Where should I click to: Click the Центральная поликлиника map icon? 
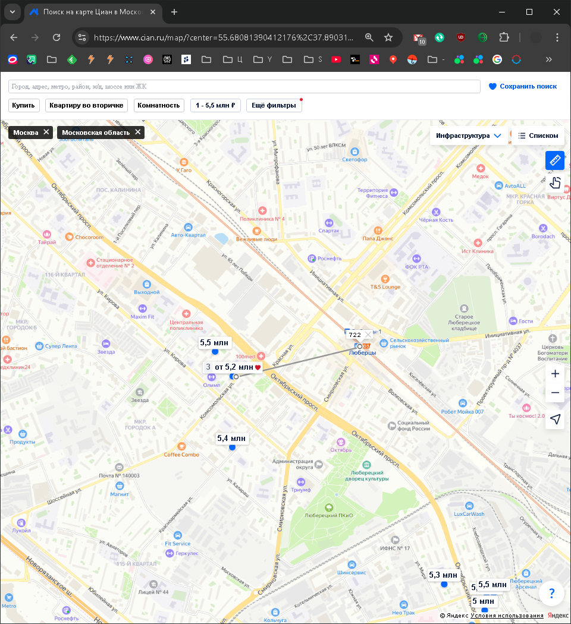coord(186,314)
